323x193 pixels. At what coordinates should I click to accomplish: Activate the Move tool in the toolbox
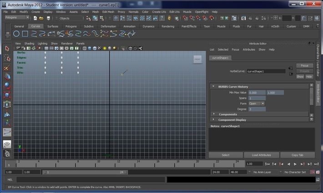coord(7,77)
